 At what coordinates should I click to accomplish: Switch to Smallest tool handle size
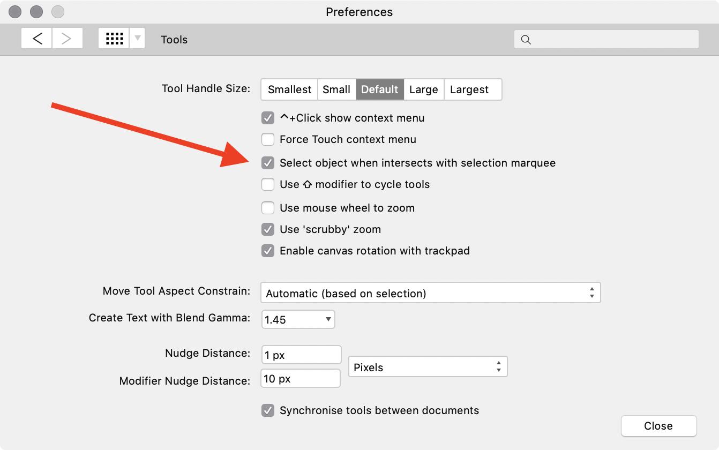(x=289, y=89)
